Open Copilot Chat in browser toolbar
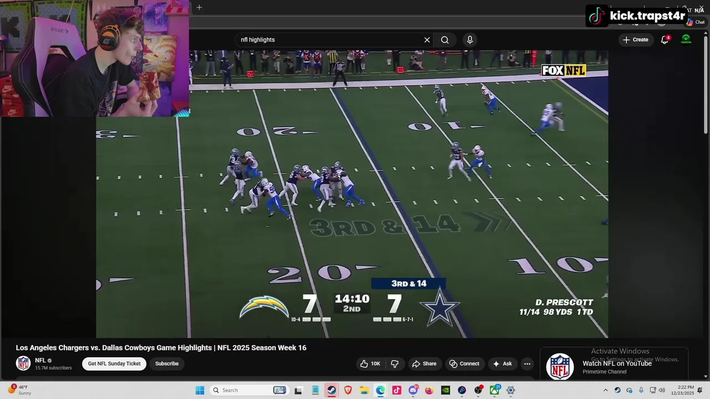This screenshot has height=399, width=710. pyautogui.click(x=696, y=22)
